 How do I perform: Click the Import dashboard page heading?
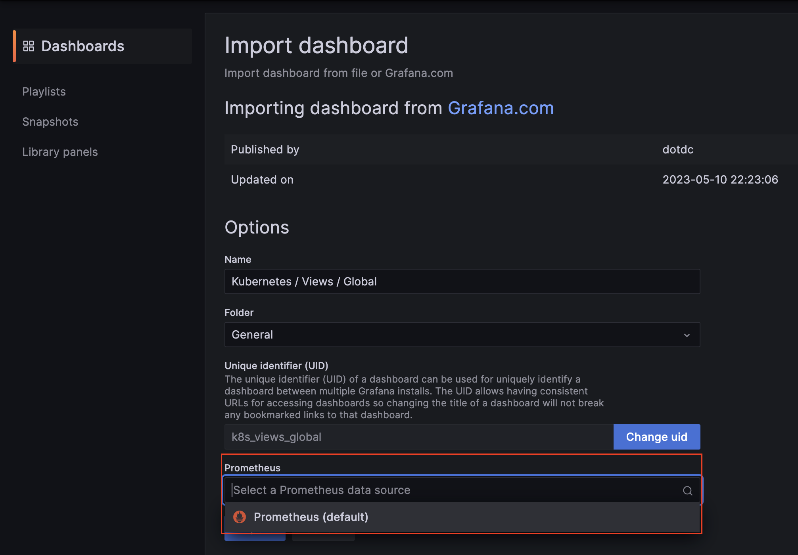pyautogui.click(x=316, y=45)
